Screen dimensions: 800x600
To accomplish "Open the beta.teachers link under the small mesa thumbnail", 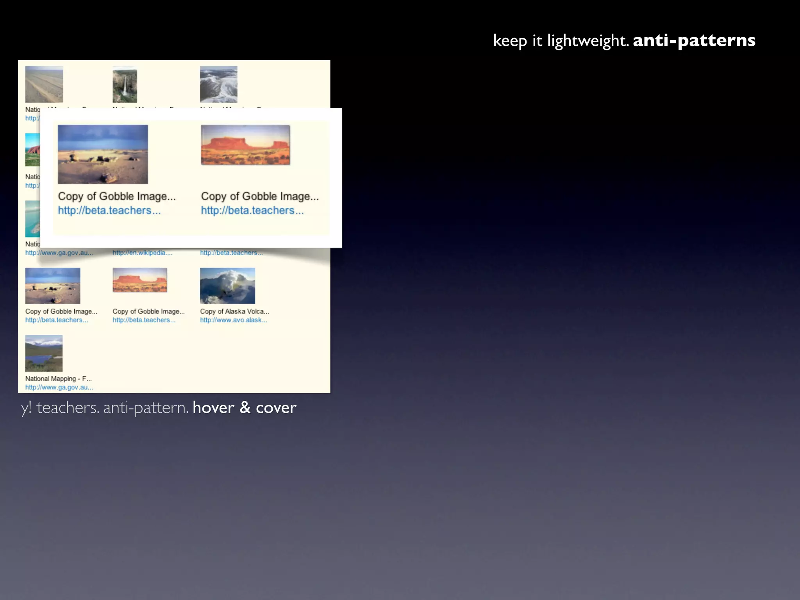I will click(144, 320).
